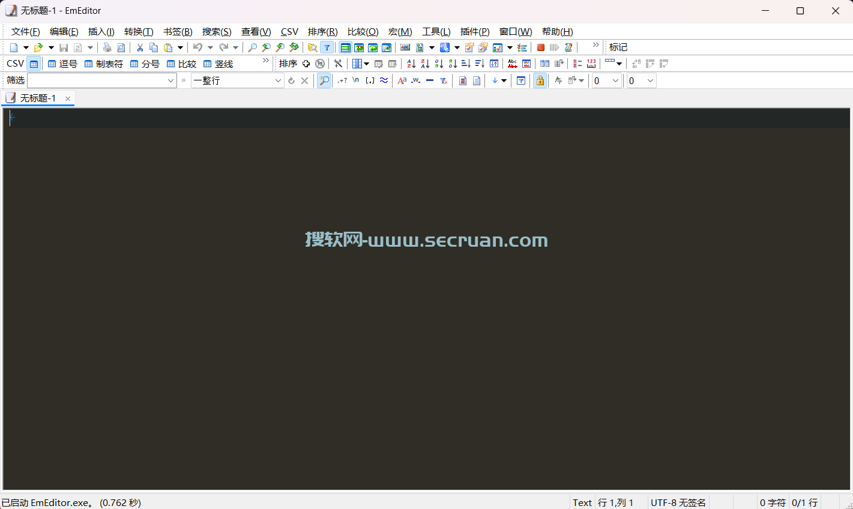This screenshot has height=509, width=853.
Task: Click the large Aa character icon
Action: pyautogui.click(x=402, y=80)
